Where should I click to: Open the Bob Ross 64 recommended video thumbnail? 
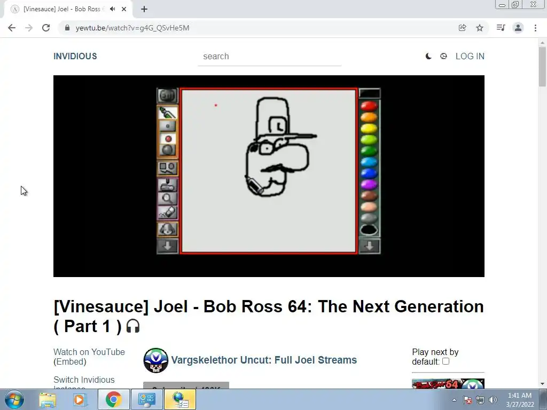click(x=448, y=383)
